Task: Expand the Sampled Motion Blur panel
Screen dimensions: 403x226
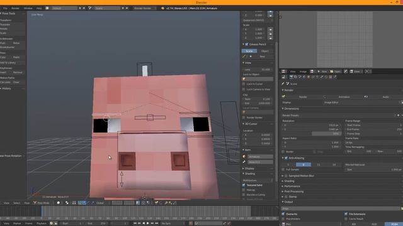Action: point(301,176)
